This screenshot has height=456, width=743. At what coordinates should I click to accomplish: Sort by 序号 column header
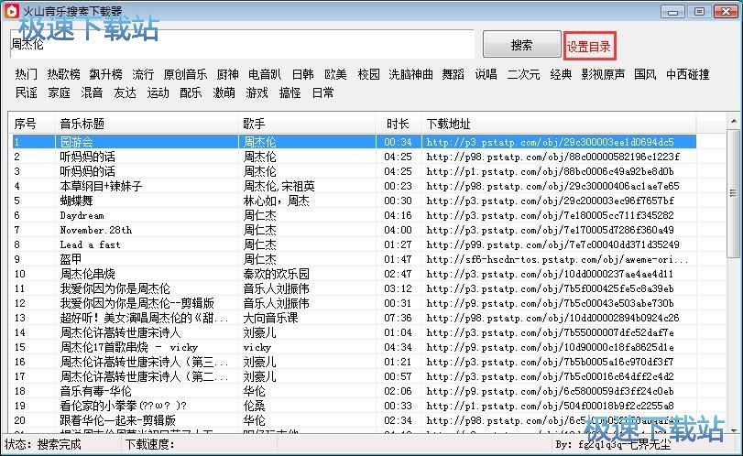(32, 124)
